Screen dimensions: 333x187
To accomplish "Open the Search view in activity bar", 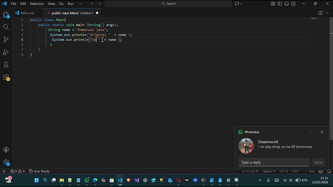I will [6, 27].
